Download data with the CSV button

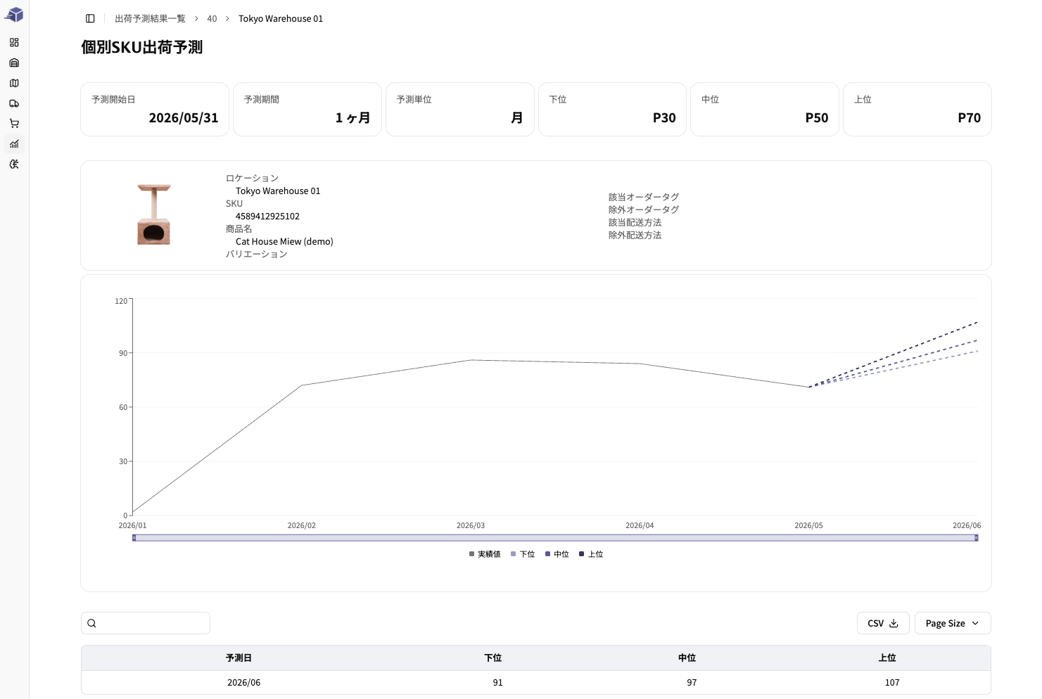[x=883, y=623]
